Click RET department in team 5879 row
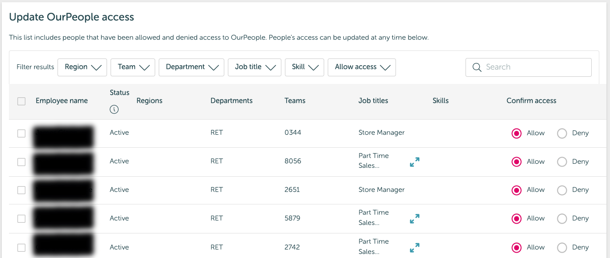Viewport: 610px width, 258px height. click(217, 218)
